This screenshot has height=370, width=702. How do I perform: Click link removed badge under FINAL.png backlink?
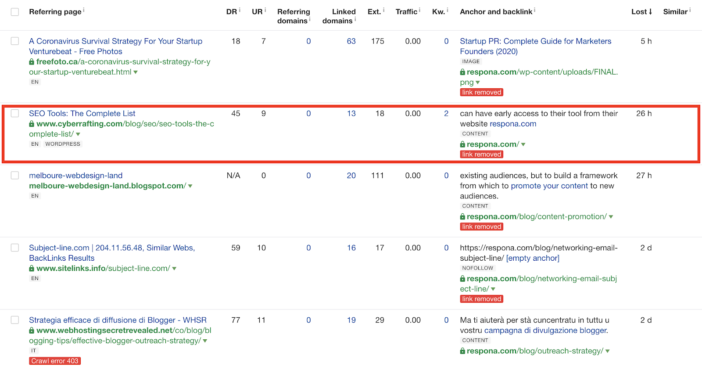pos(481,92)
